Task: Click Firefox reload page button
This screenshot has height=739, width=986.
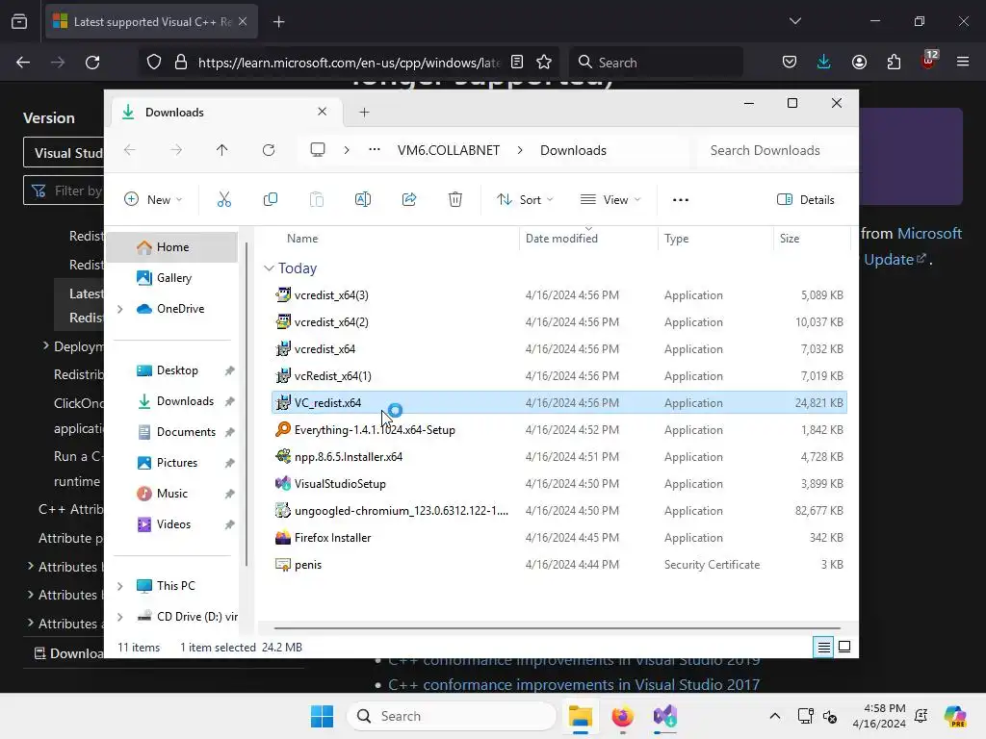Action: (x=92, y=63)
